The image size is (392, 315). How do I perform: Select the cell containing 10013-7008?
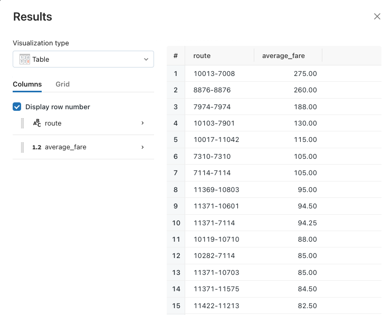coord(214,73)
